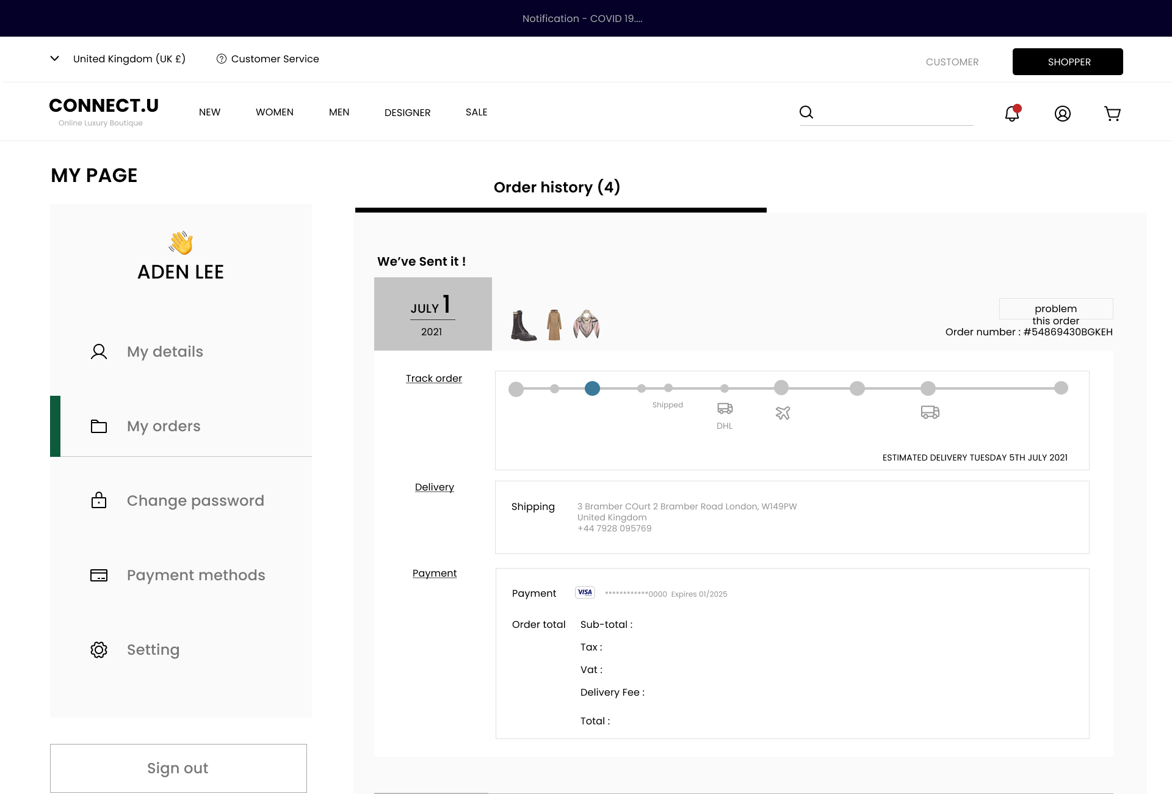Click the problem this order button

1056,309
